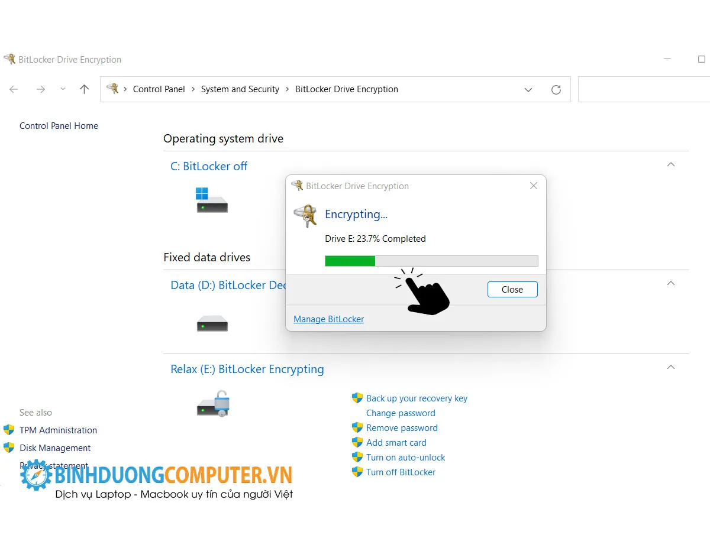Image resolution: width=710 pixels, height=535 pixels.
Task: Click 'Drive E: 23.7% Completed' text
Action: (x=376, y=239)
